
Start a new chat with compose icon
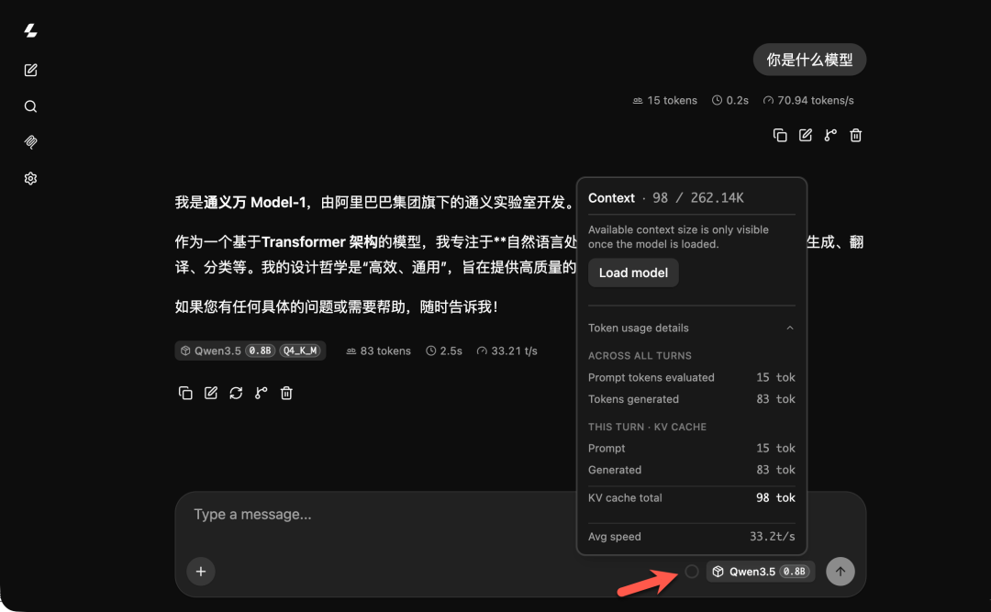[x=30, y=70]
